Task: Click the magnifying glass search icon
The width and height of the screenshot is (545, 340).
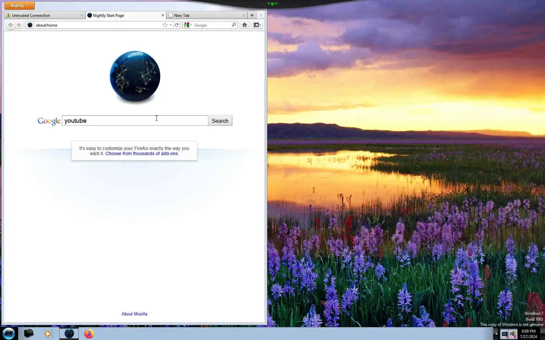Action: 234,25
